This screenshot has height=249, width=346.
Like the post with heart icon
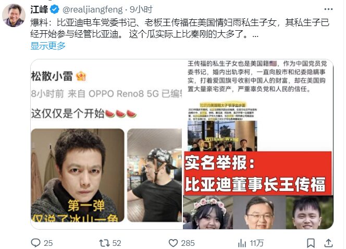click(173, 243)
